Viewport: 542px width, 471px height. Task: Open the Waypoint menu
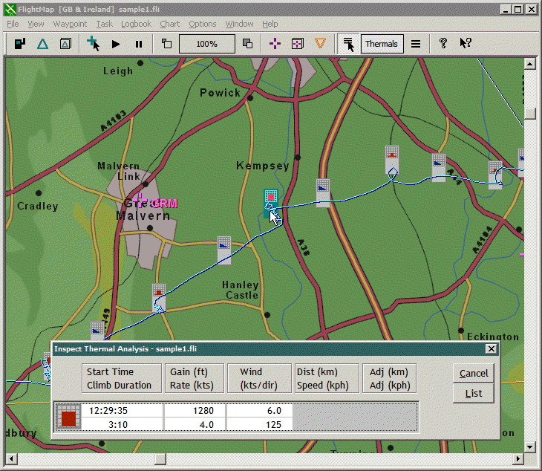[x=70, y=24]
